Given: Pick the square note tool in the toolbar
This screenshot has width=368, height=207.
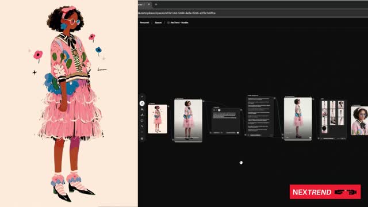Looking at the screenshot, I should click(x=142, y=121).
